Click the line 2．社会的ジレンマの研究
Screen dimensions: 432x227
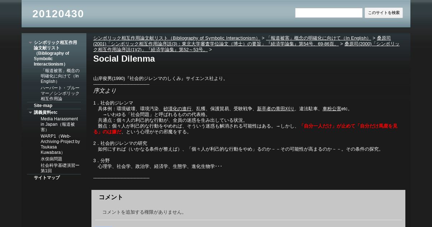click(x=120, y=143)
